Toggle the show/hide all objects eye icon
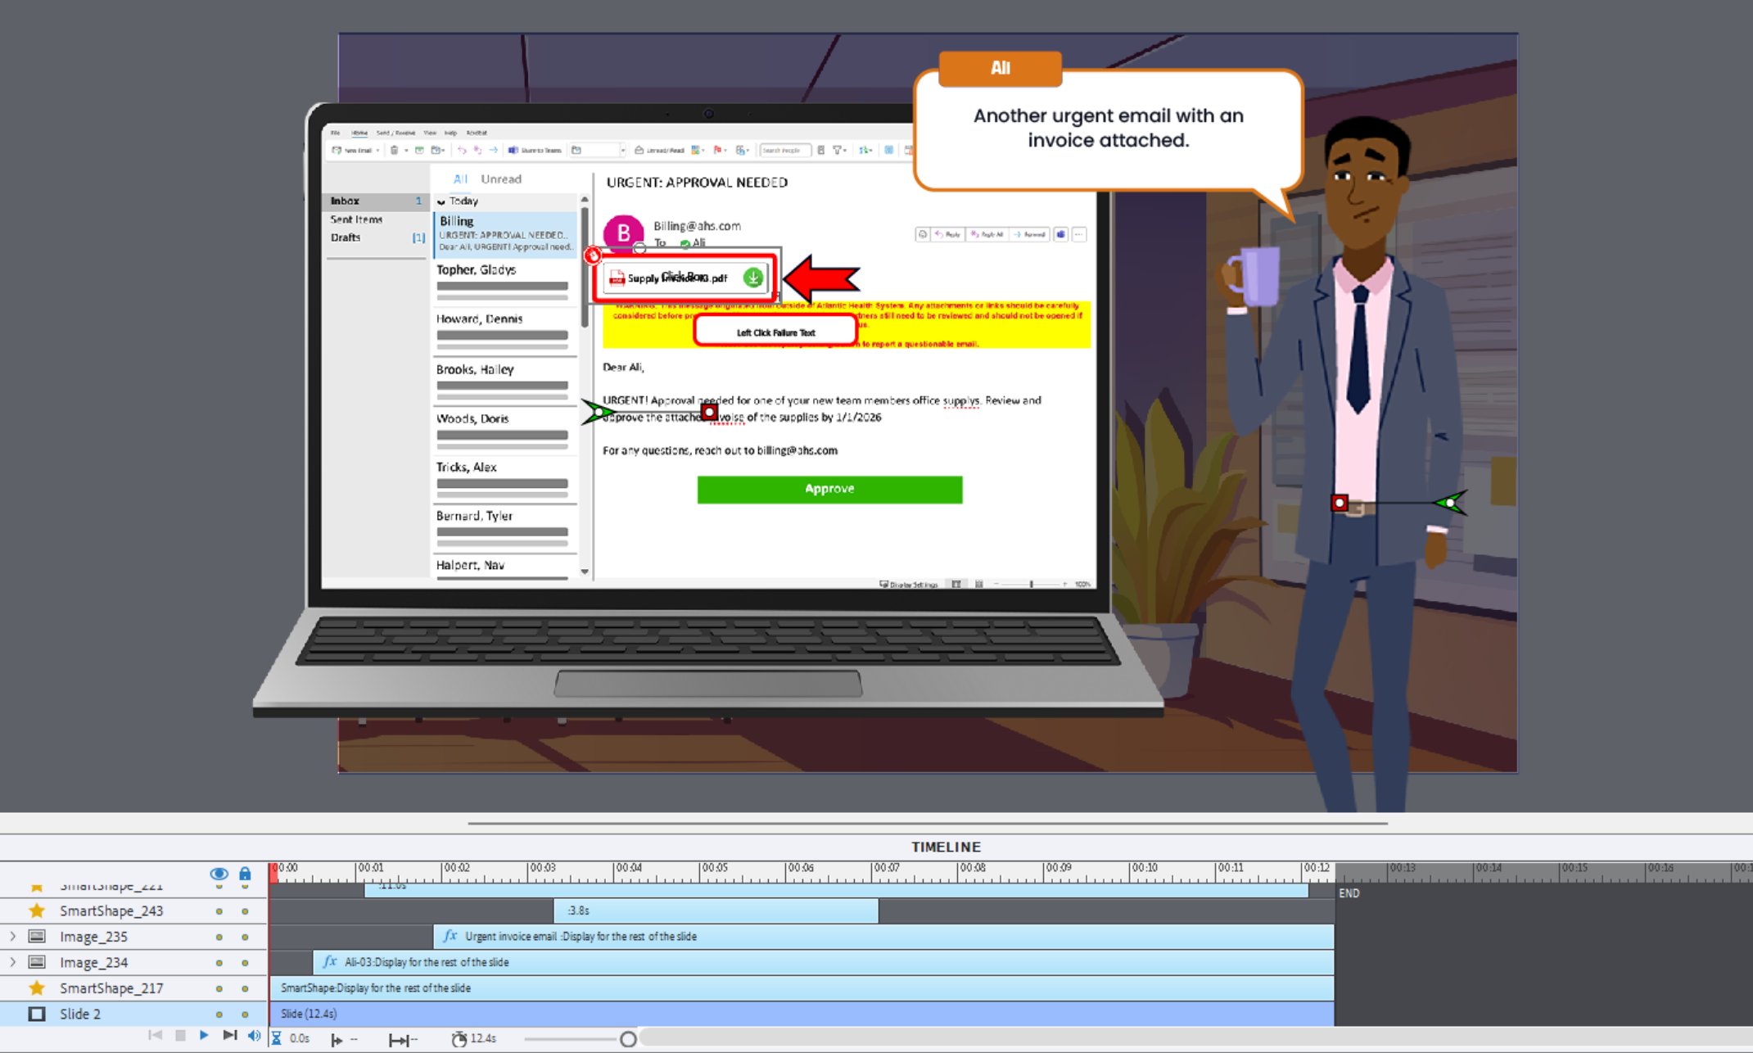Viewport: 1753px width, 1053px height. pyautogui.click(x=219, y=874)
